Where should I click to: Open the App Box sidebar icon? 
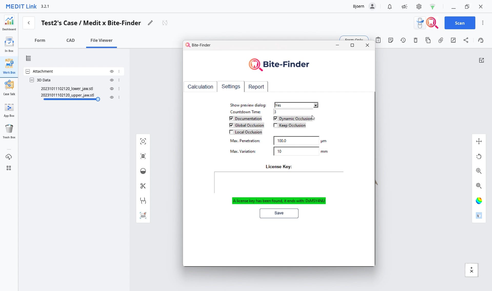coord(9,110)
